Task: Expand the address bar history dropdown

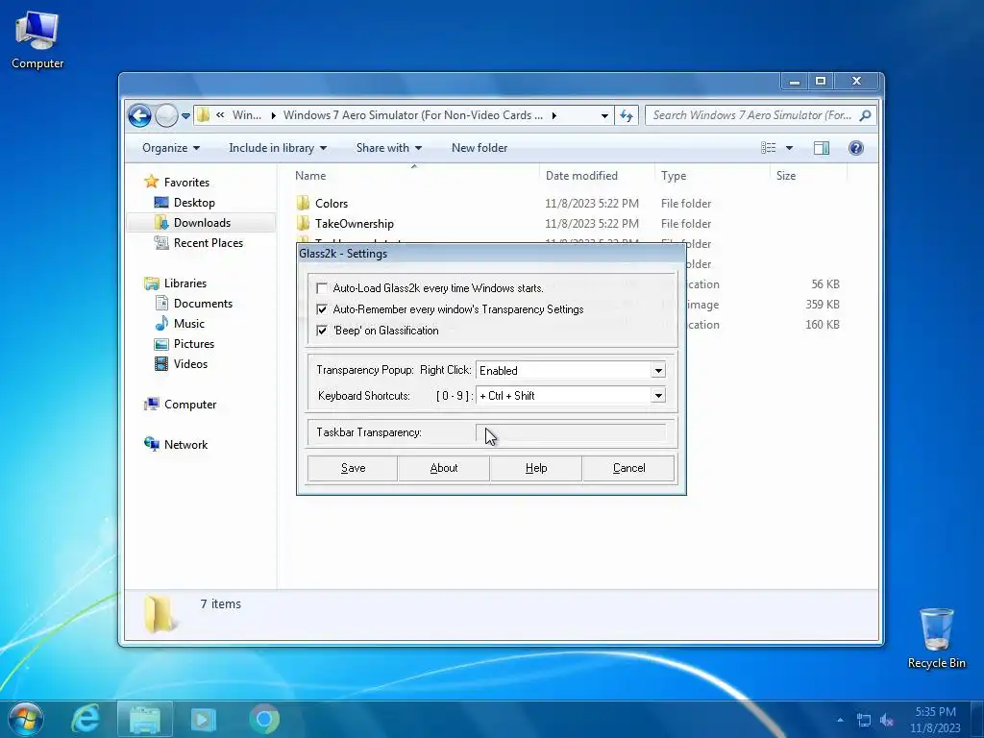Action: coord(604,115)
